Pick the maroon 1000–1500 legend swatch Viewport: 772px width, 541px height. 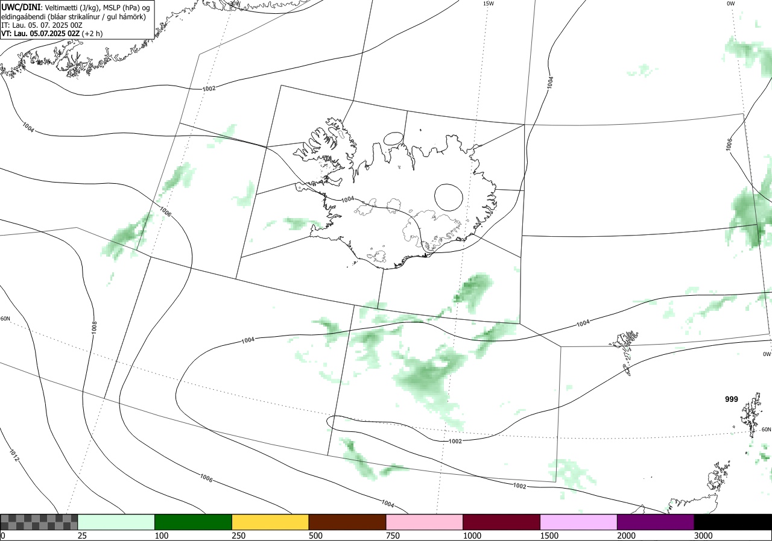[502, 522]
